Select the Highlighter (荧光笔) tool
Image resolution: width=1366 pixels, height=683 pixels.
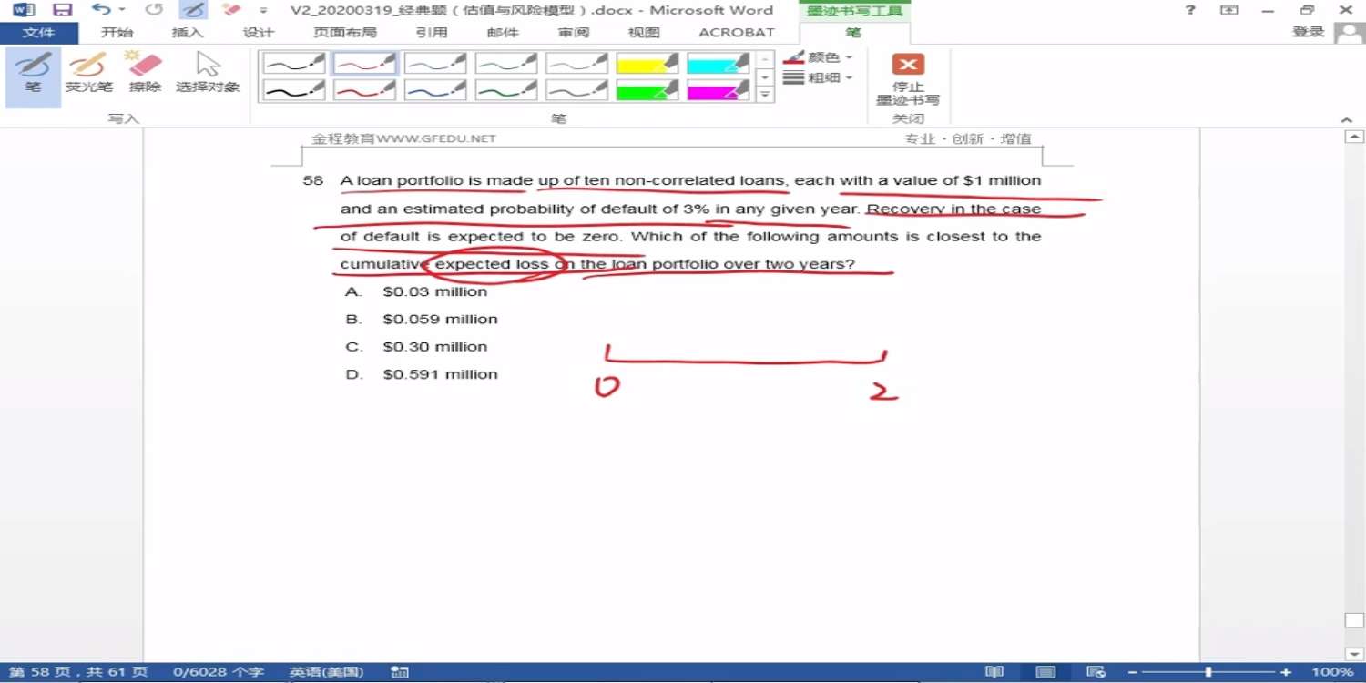(88, 74)
